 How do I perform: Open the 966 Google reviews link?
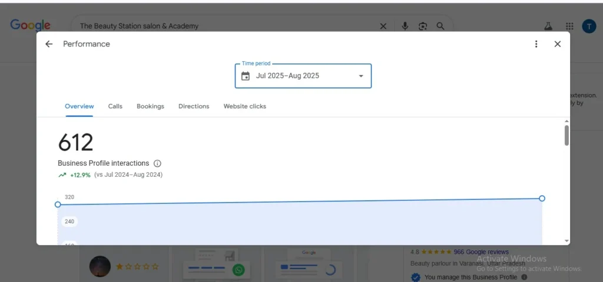[481, 252]
